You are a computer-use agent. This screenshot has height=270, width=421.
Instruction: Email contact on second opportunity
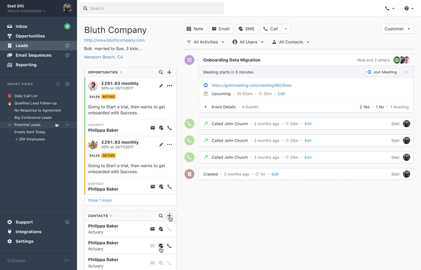click(153, 187)
